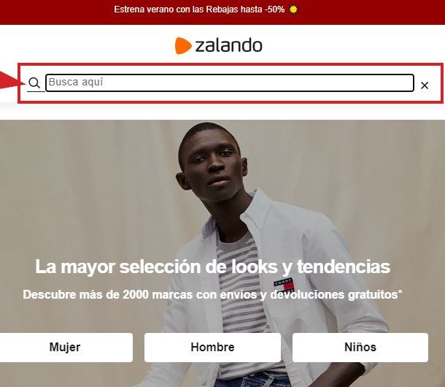The height and width of the screenshot is (387, 445).
Task: Click the red arrow pointing at search
Action: tap(13, 81)
